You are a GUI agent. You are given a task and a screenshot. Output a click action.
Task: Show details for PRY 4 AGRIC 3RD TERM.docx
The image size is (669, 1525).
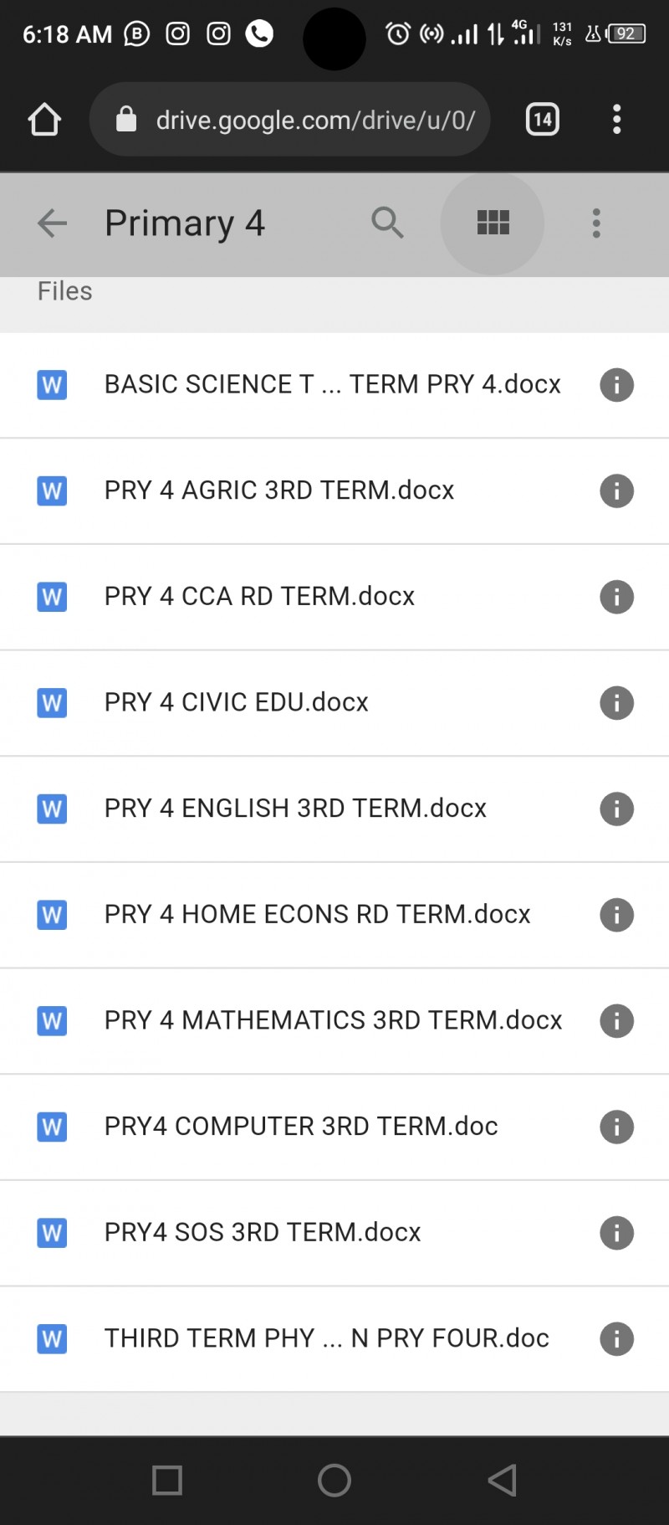[616, 491]
